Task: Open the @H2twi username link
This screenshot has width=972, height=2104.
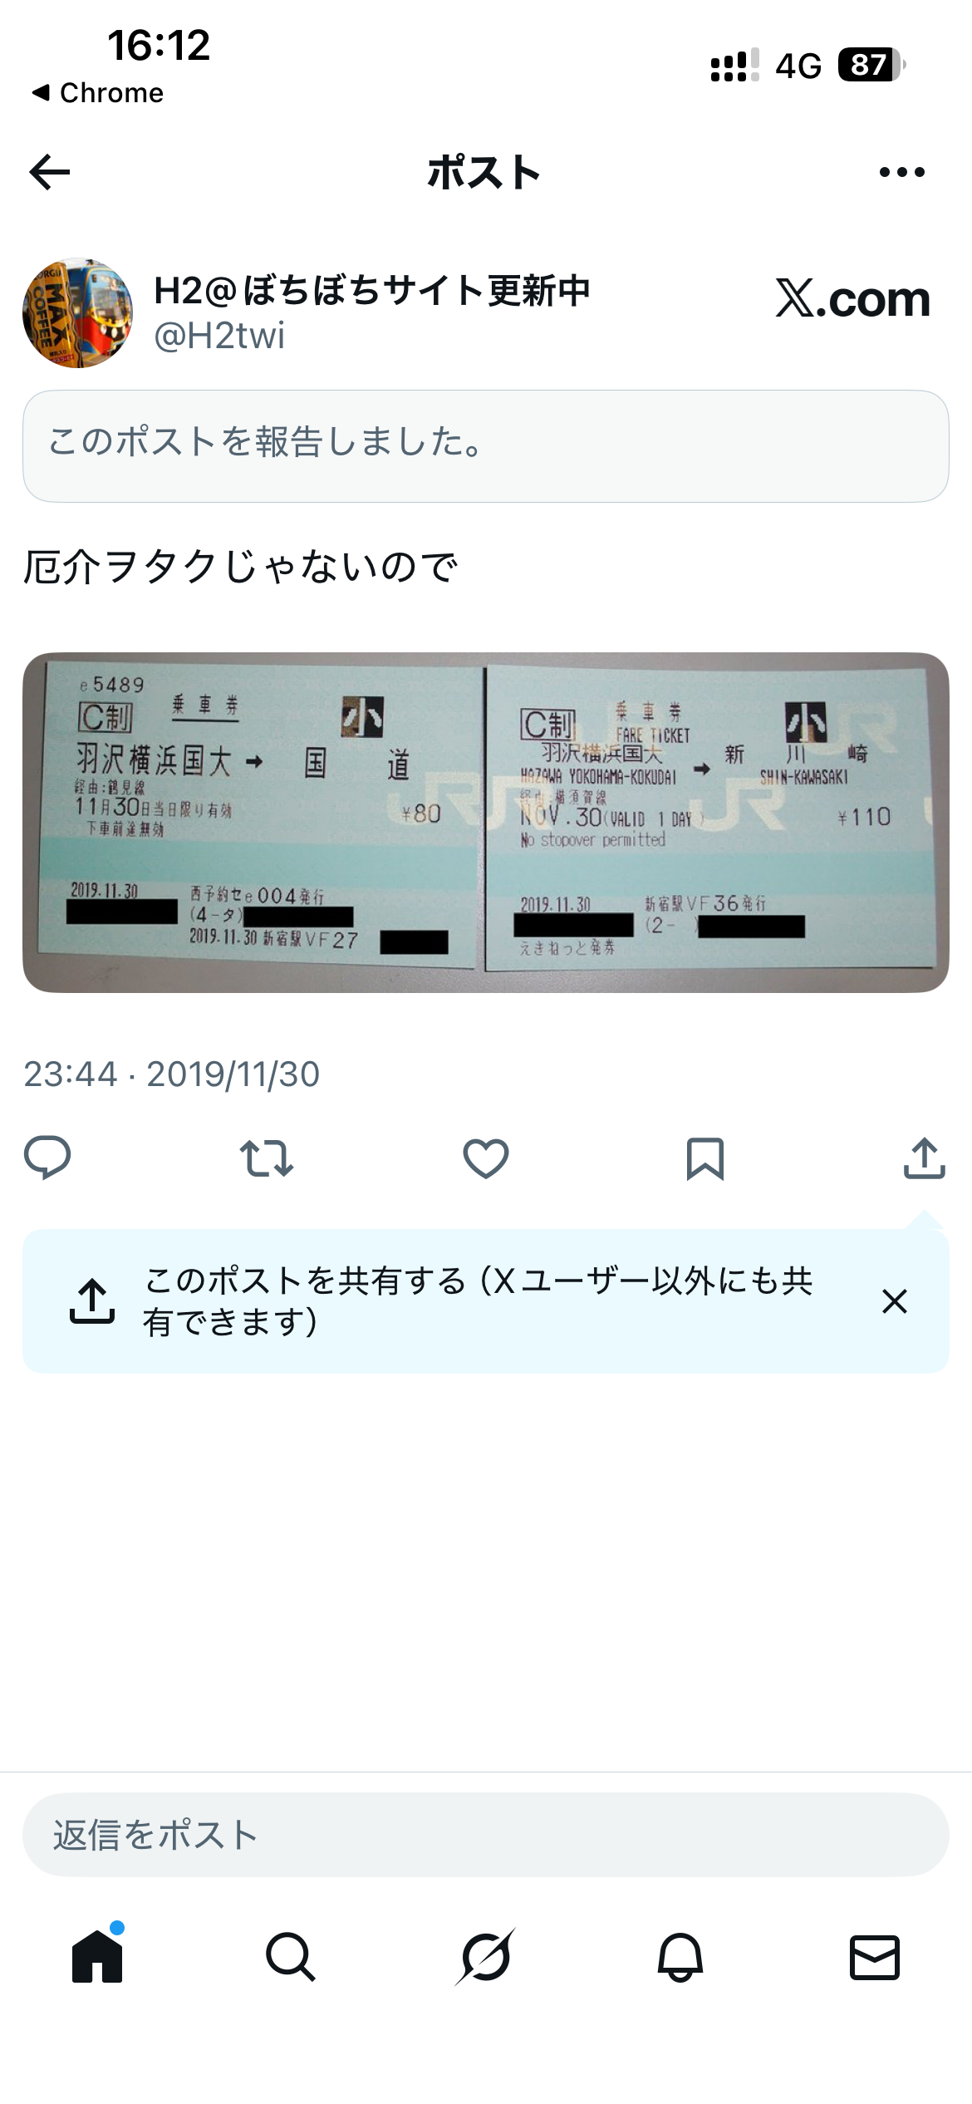Action: [x=219, y=336]
